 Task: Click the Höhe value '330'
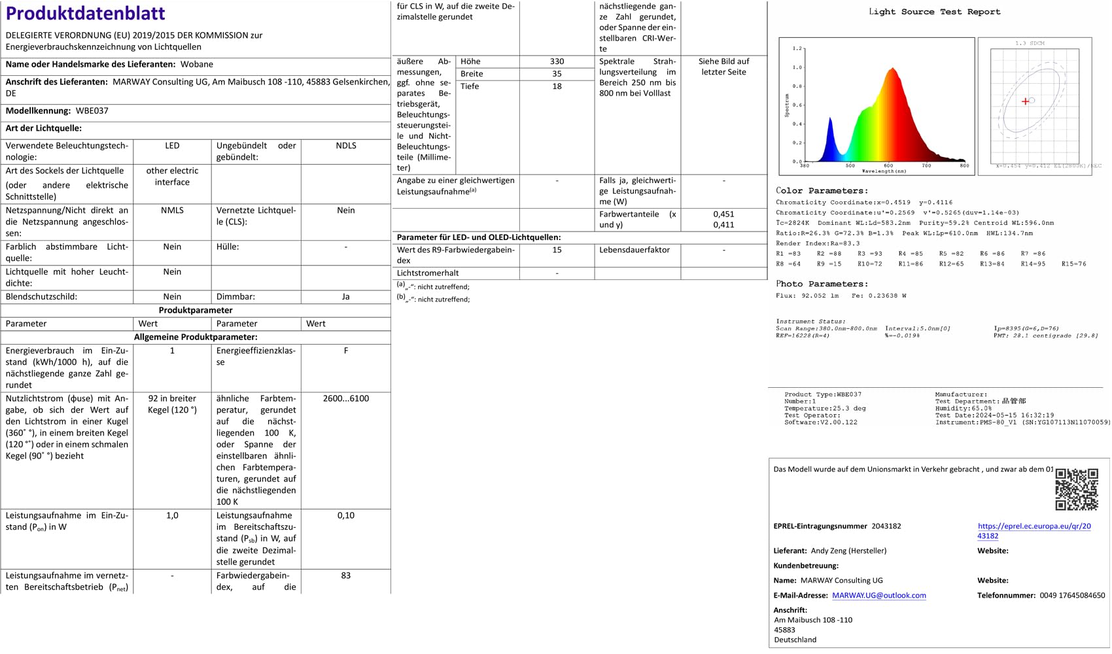(x=557, y=61)
